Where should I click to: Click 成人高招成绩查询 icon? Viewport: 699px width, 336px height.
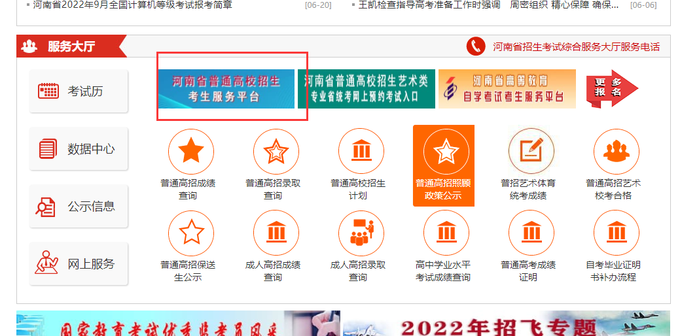276,233
